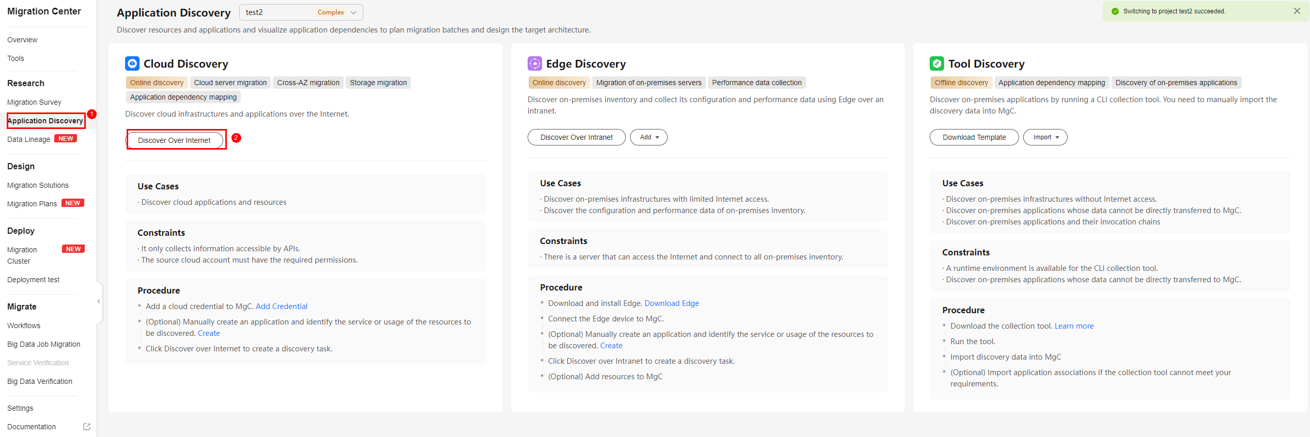The width and height of the screenshot is (1310, 437).
Task: Navigate to Workflows under Migrate
Action: (x=24, y=326)
